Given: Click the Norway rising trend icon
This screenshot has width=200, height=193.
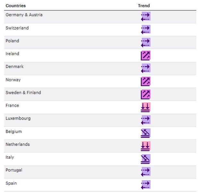Looking at the screenshot, I should [146, 81].
